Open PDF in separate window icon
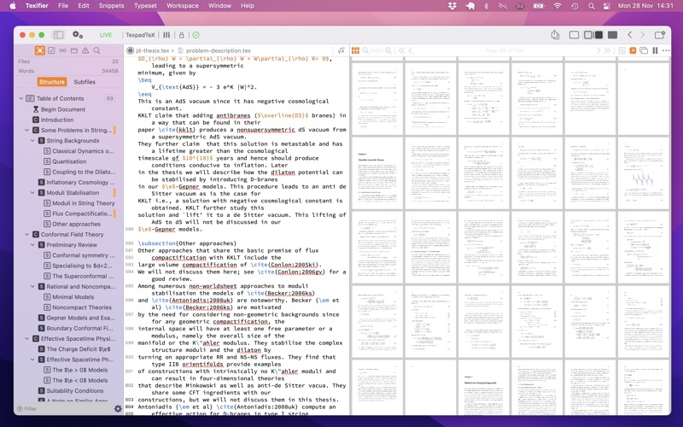This screenshot has width=683, height=427. [x=644, y=50]
